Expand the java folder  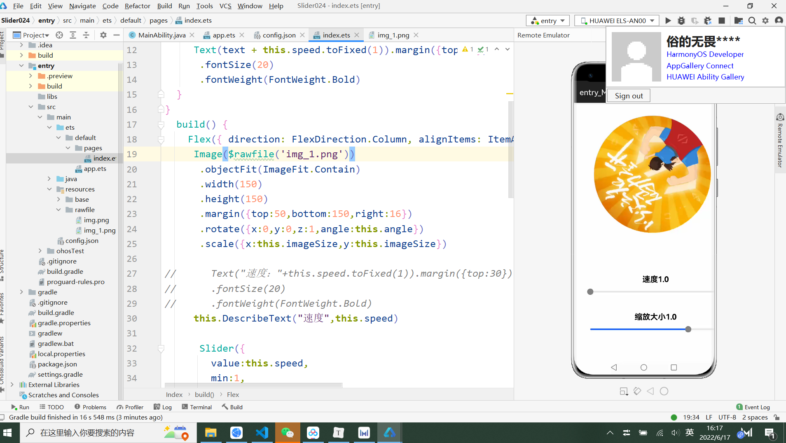point(49,179)
